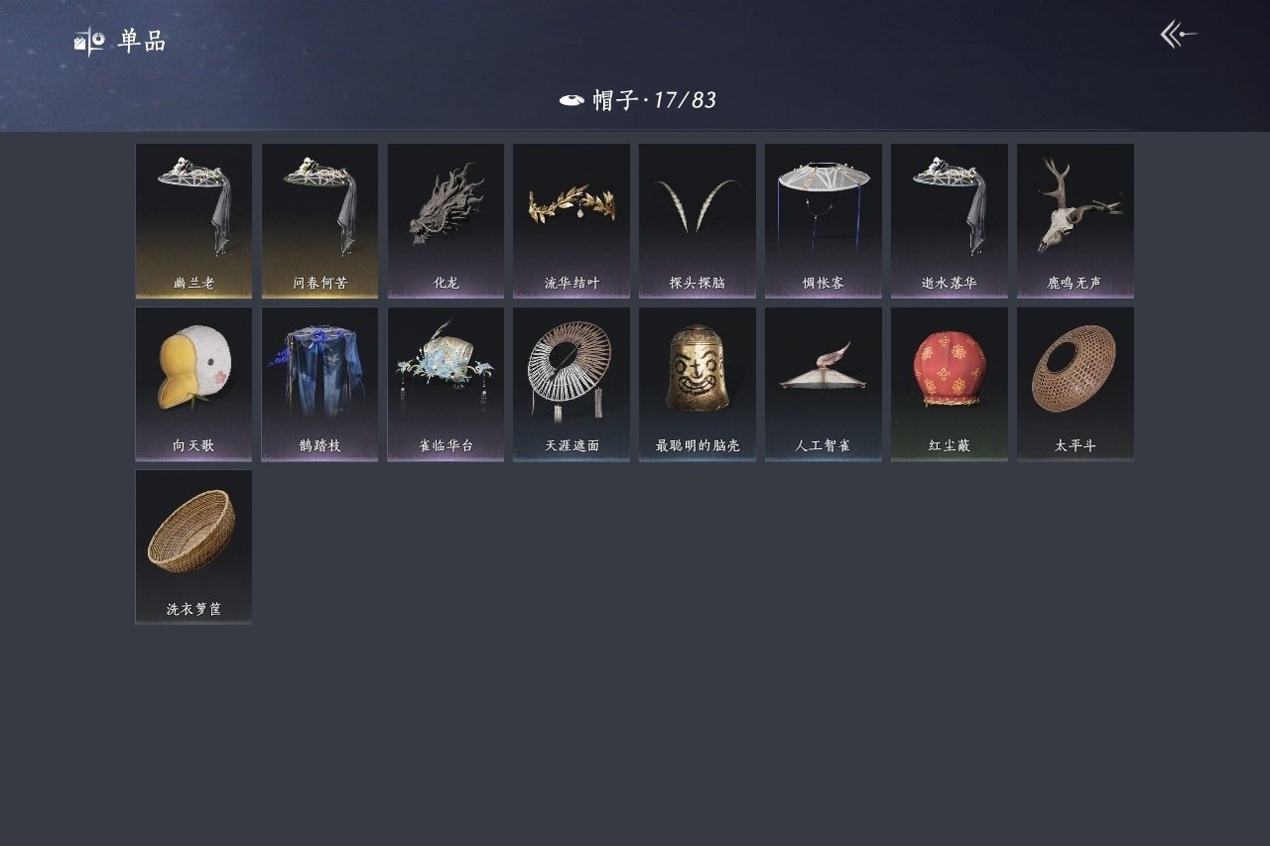Screen dimensions: 1270x846
Task: Select the 太平斗 woven basket hat
Action: [x=1076, y=384]
